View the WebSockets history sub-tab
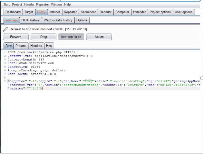This screenshot has height=156, width=203. point(58,20)
